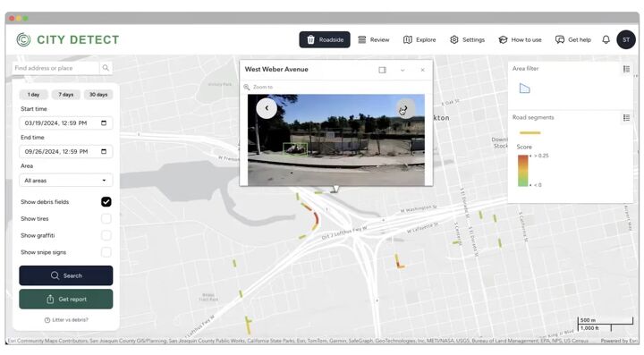Click Get help
This screenshot has height=355, width=644.
click(573, 40)
